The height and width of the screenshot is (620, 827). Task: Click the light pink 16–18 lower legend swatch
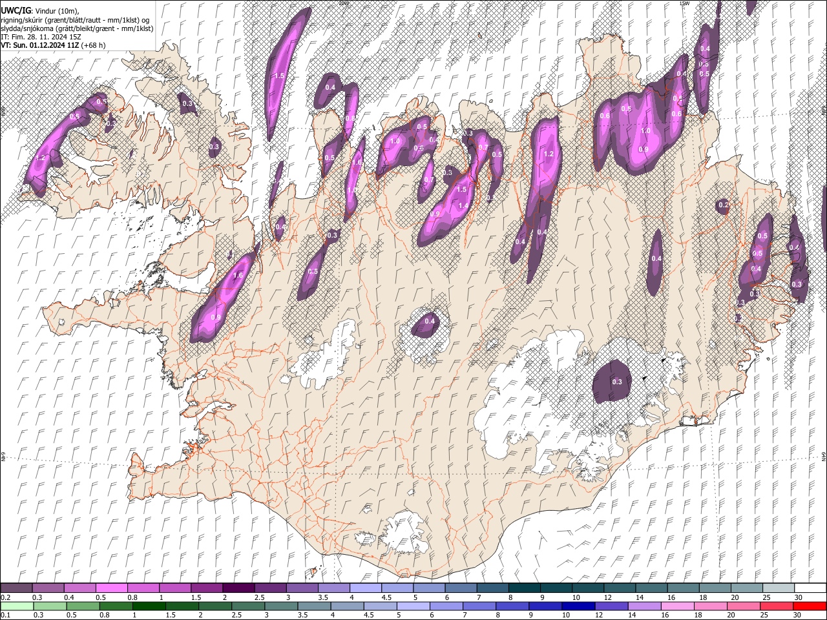(678, 606)
